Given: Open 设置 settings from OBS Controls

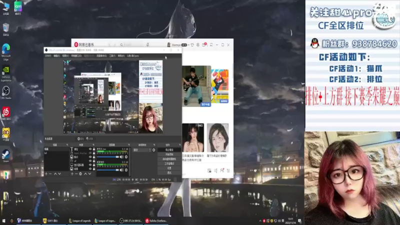Looking at the screenshot, I should (169, 168).
